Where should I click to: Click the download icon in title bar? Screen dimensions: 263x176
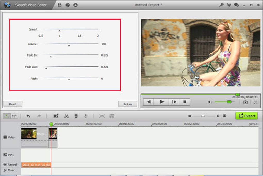tap(76, 5)
